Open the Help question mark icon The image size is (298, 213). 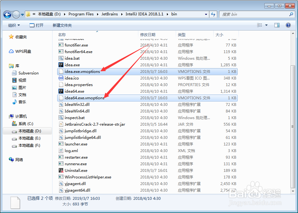click(288, 25)
